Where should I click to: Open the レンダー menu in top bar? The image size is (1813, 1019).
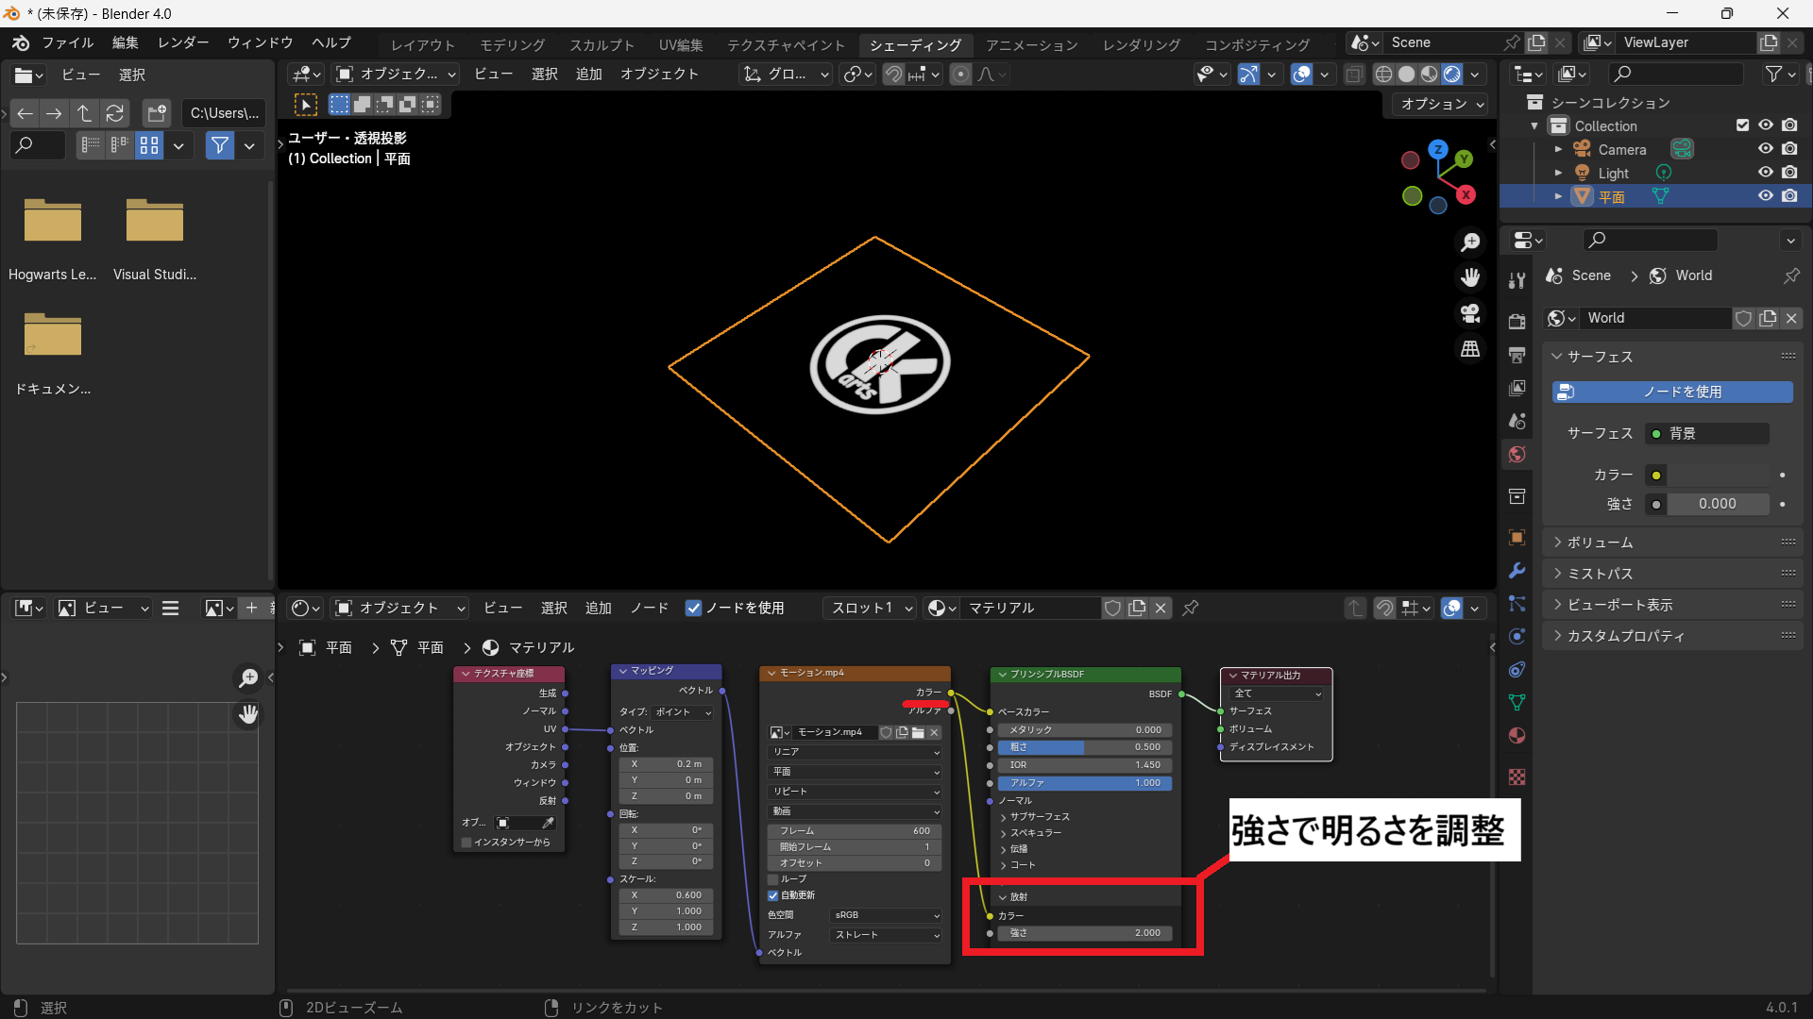(183, 42)
